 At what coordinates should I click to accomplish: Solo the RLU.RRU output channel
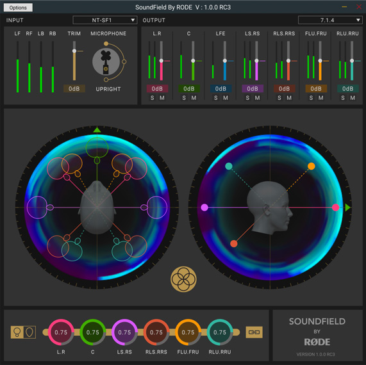(343, 98)
